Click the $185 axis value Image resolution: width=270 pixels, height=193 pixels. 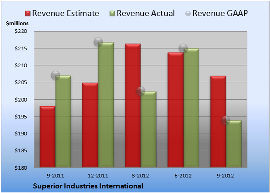21,150
